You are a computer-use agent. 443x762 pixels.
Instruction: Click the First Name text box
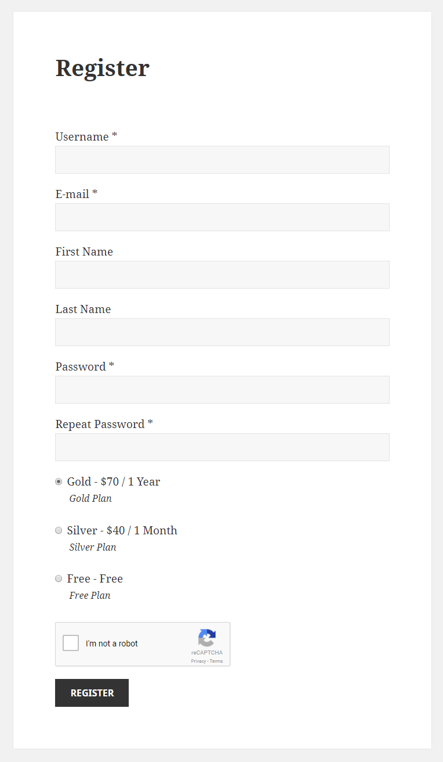point(222,275)
